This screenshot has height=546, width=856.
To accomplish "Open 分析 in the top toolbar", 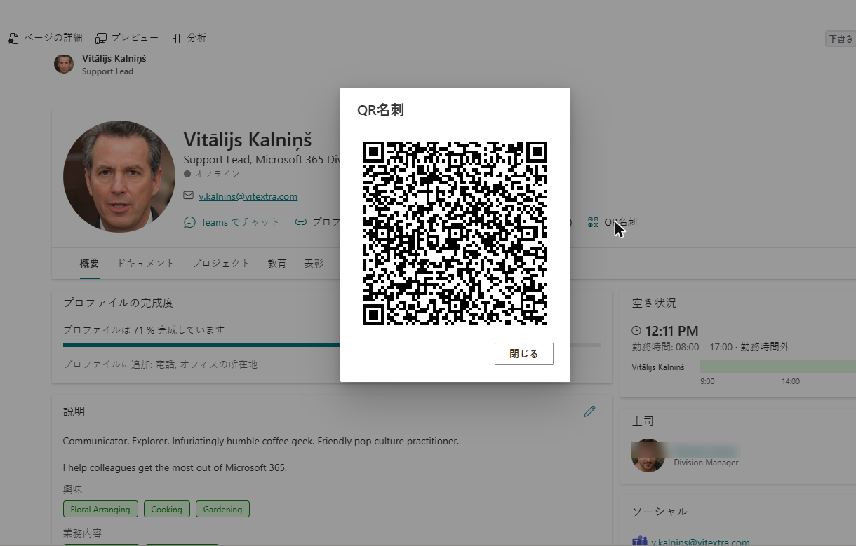I will click(x=189, y=38).
